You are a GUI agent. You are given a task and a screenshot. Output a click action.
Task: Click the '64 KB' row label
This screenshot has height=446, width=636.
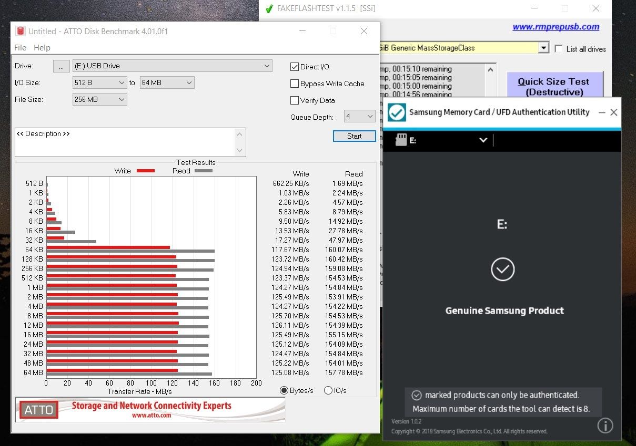(x=34, y=250)
